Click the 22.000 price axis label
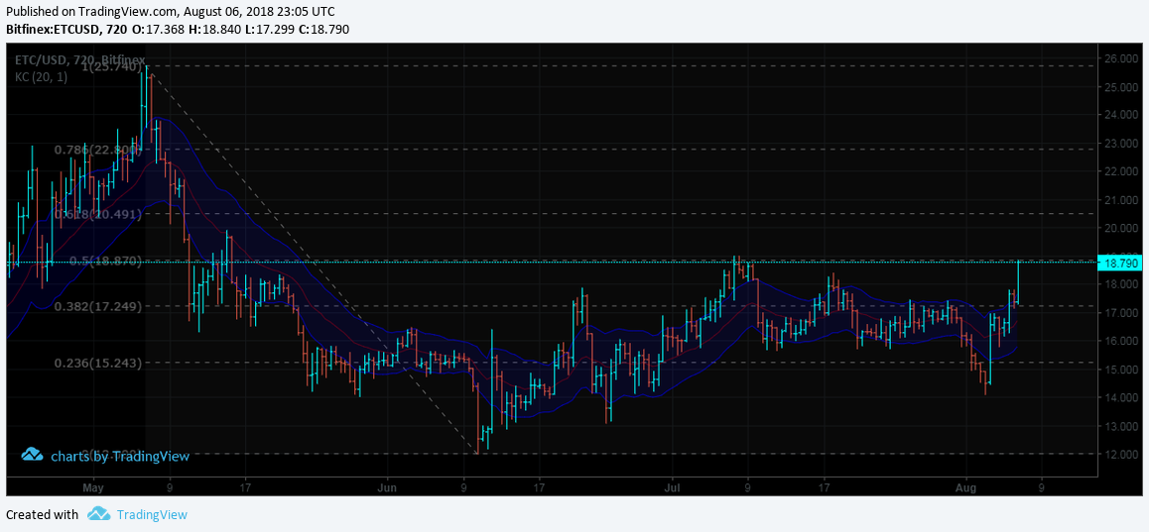This screenshot has height=532, width=1149. pyautogui.click(x=1121, y=171)
